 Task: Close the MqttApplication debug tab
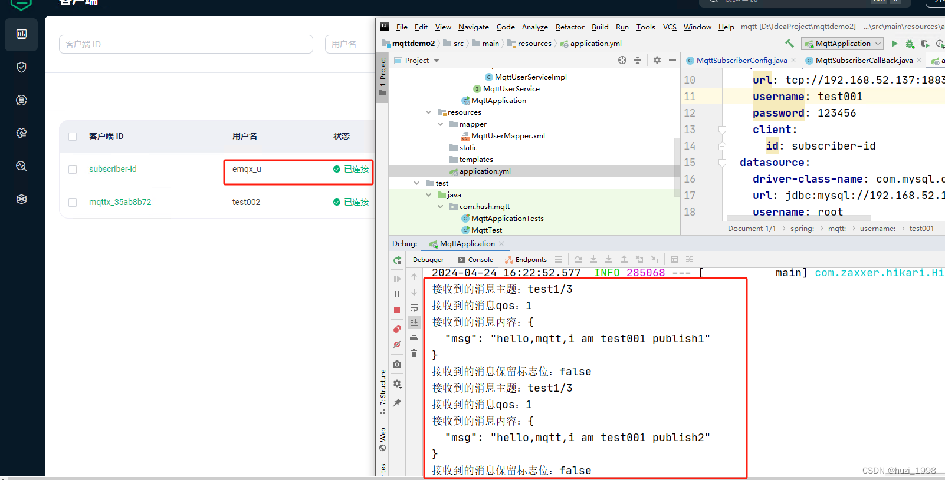tap(501, 244)
